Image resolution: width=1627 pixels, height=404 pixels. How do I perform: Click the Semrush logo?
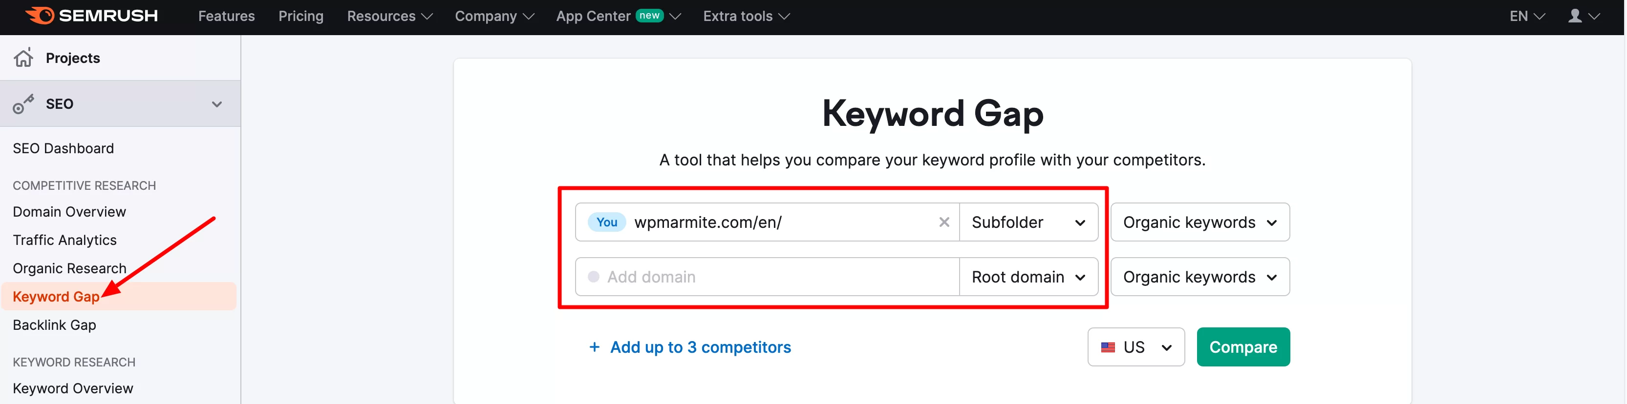pos(91,16)
